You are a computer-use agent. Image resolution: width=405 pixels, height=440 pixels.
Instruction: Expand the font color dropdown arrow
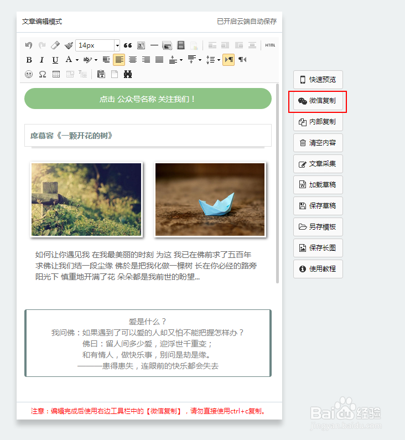pos(77,60)
